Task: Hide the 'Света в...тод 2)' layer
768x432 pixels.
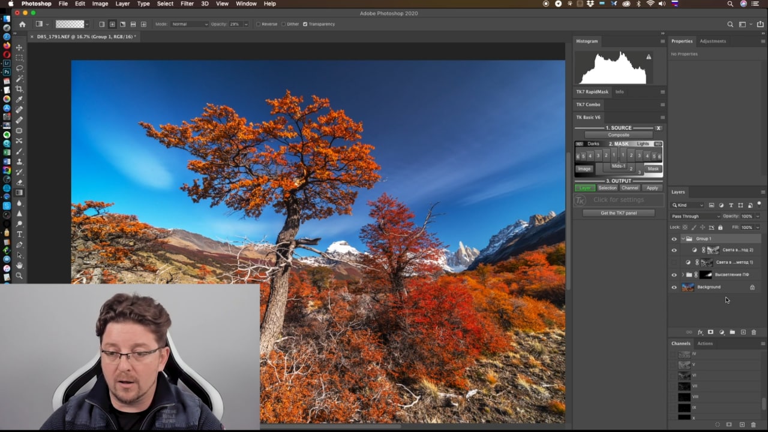Action: pyautogui.click(x=674, y=250)
